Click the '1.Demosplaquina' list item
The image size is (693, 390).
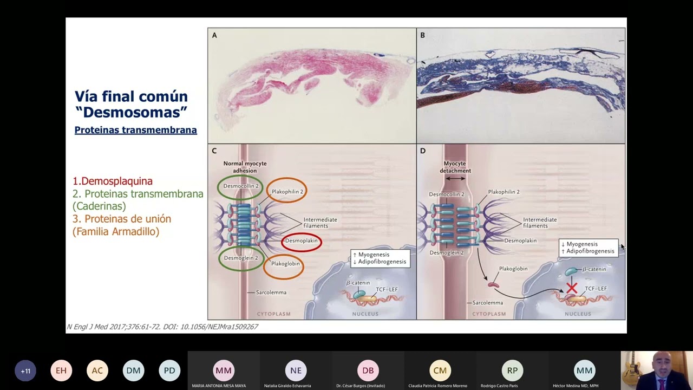[113, 181]
